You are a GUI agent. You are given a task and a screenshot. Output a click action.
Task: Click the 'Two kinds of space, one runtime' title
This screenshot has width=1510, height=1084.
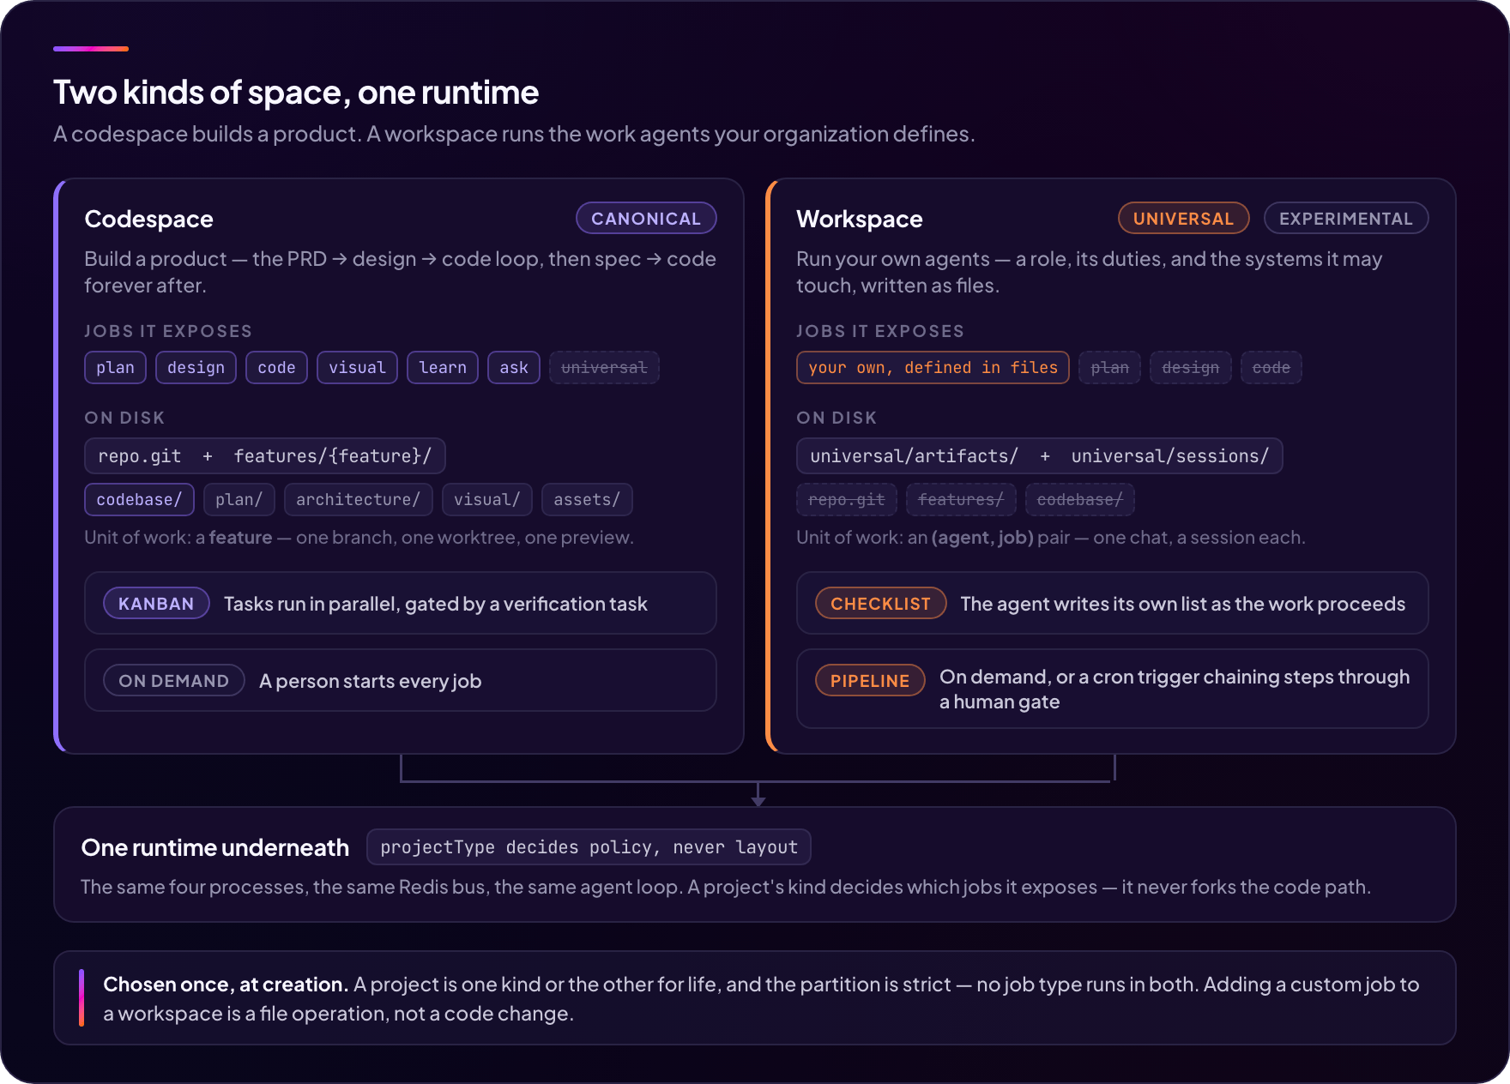click(x=296, y=93)
